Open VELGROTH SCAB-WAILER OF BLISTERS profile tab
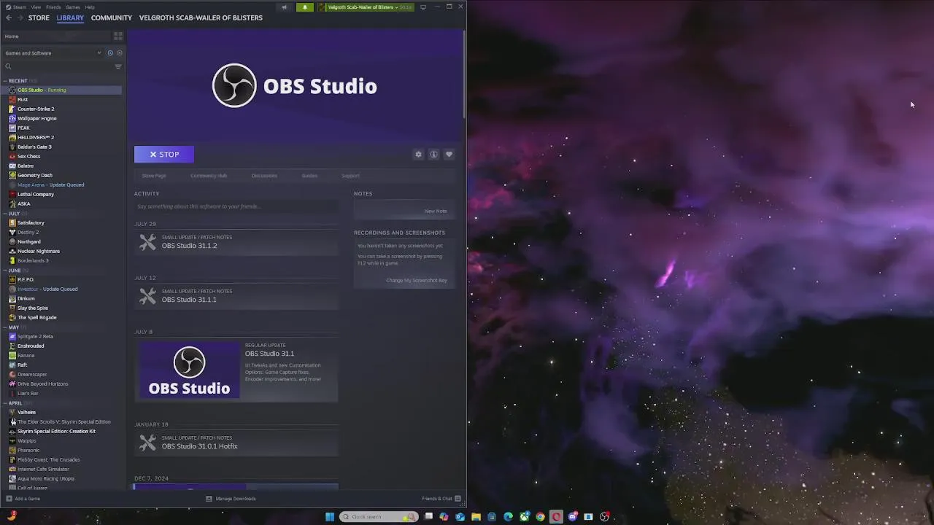Image resolution: width=934 pixels, height=525 pixels. (x=201, y=17)
